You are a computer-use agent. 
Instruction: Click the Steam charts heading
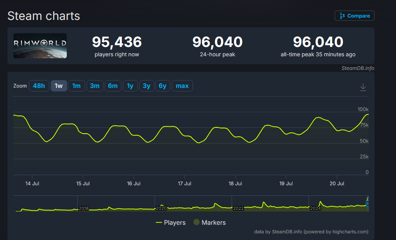[x=44, y=16]
